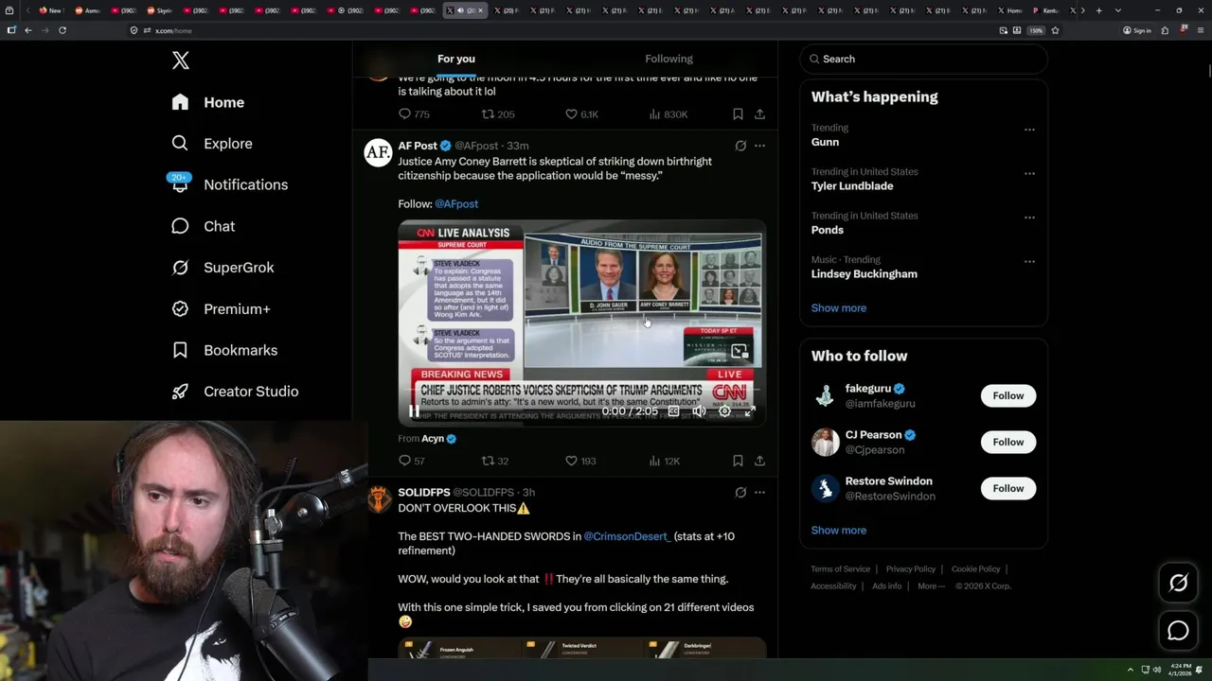Open the floating messages chat button
This screenshot has width=1212, height=681.
click(1178, 631)
